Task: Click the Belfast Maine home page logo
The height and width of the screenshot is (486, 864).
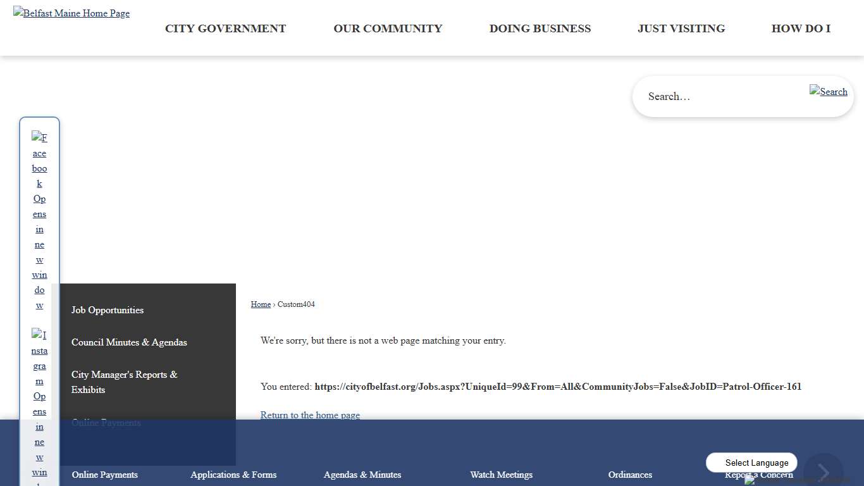Action: [x=71, y=13]
